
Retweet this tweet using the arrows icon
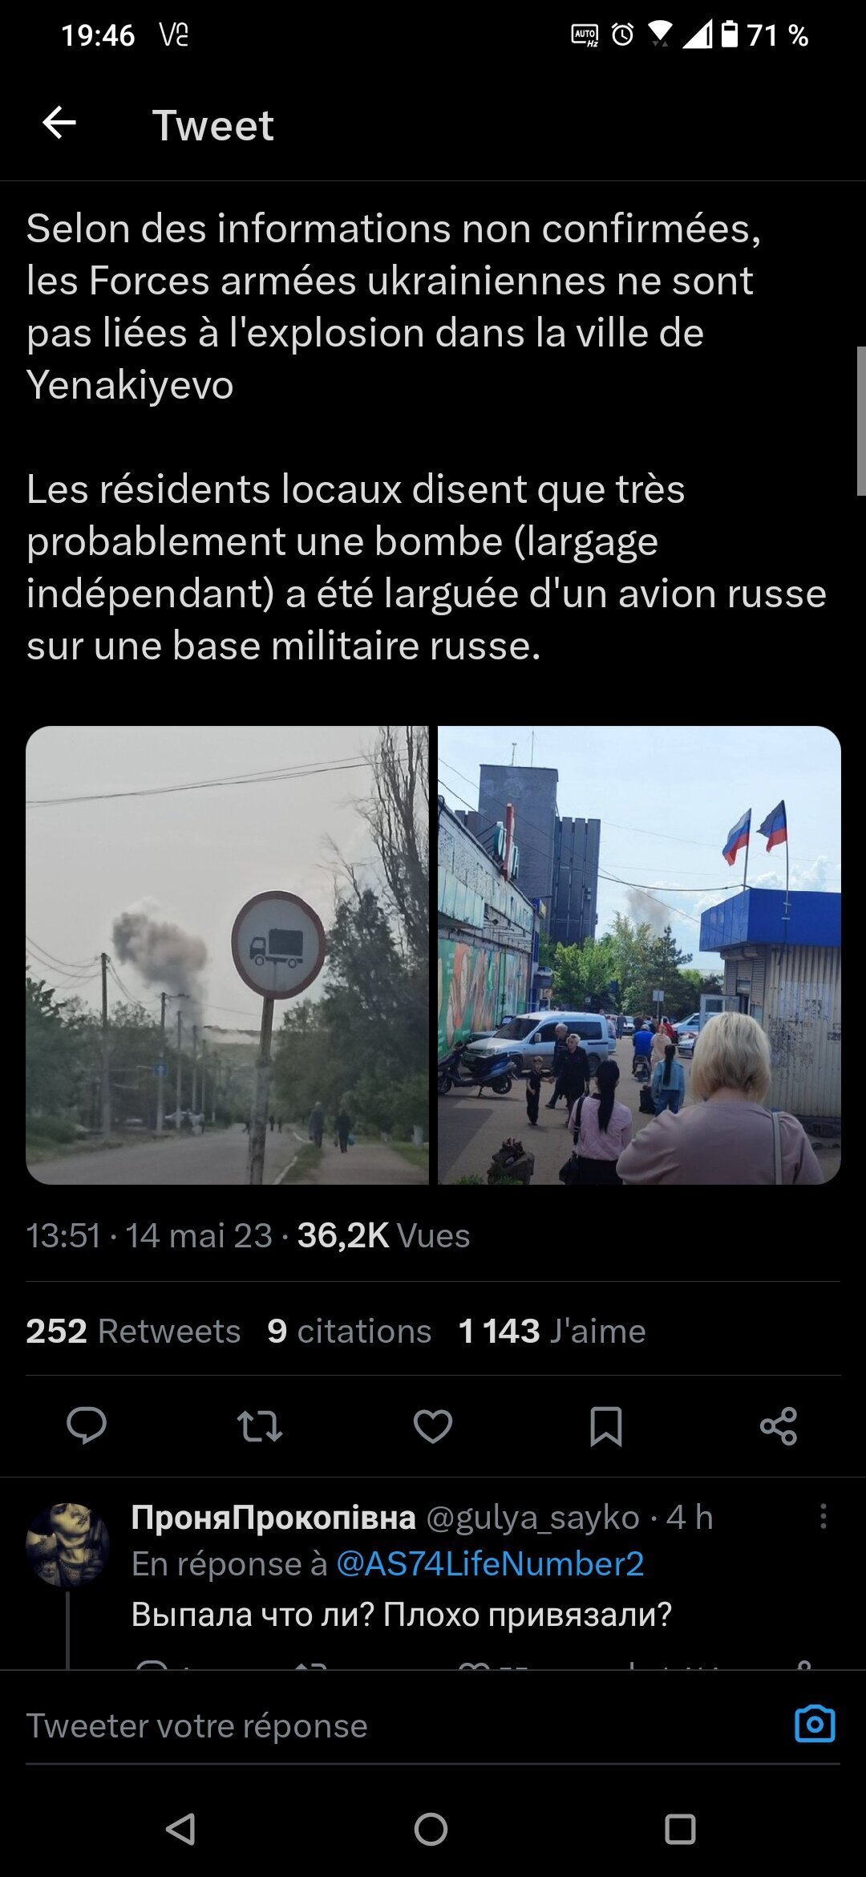pos(260,1426)
